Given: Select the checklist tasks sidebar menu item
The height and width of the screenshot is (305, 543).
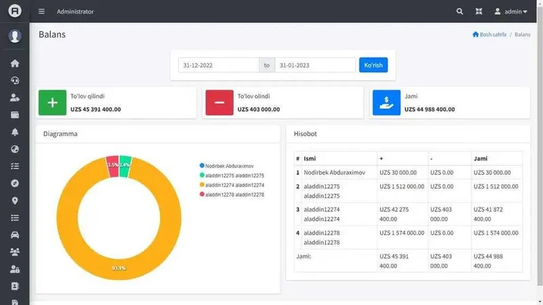Looking at the screenshot, I should point(14,166).
